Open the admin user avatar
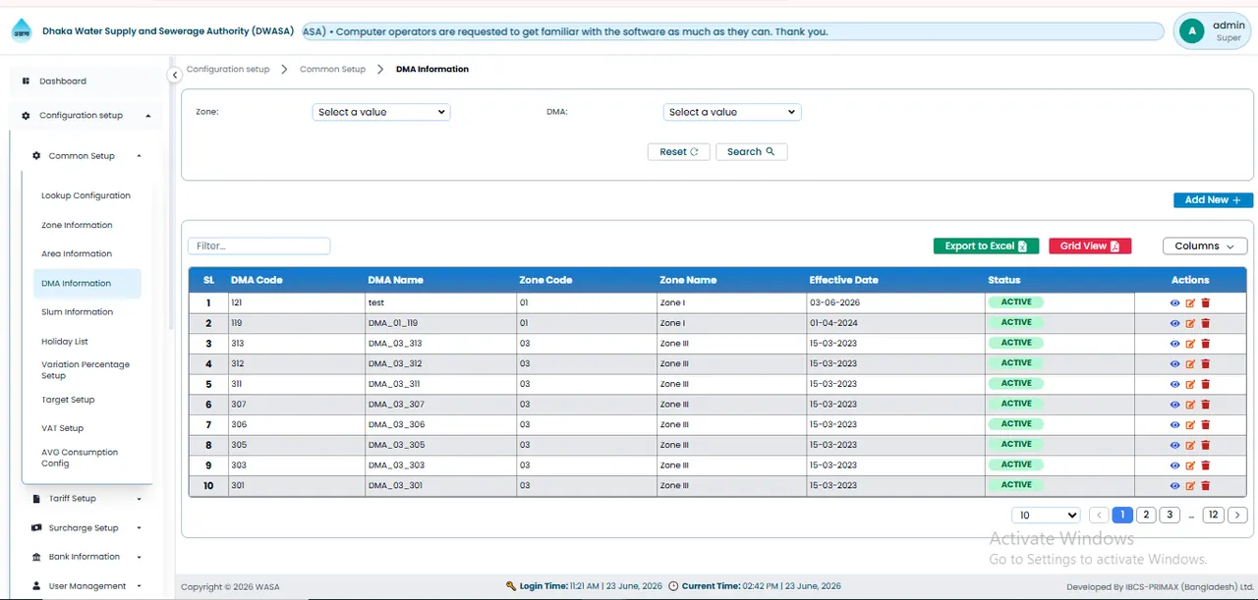Image resolution: width=1258 pixels, height=600 pixels. tap(1192, 31)
